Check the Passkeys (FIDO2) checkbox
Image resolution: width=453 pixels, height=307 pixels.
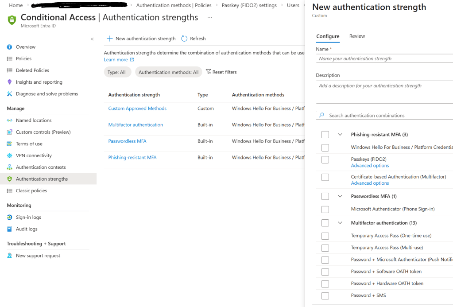coord(325,159)
